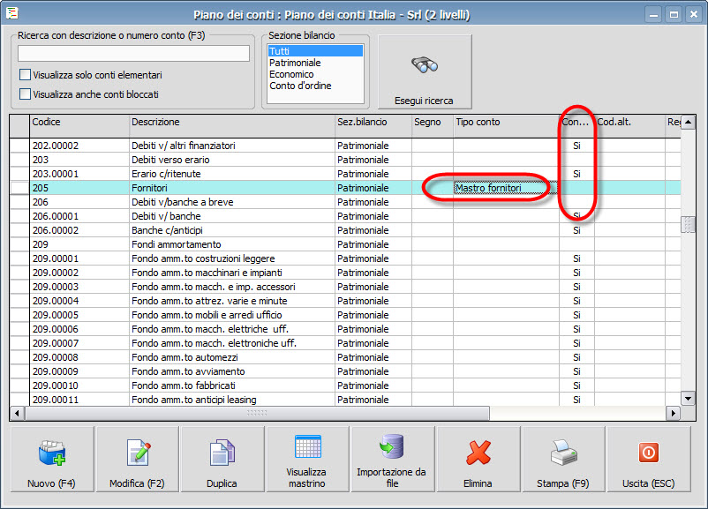The image size is (708, 509).
Task: Select row 209 Fondi ammortamento
Action: tap(345, 244)
